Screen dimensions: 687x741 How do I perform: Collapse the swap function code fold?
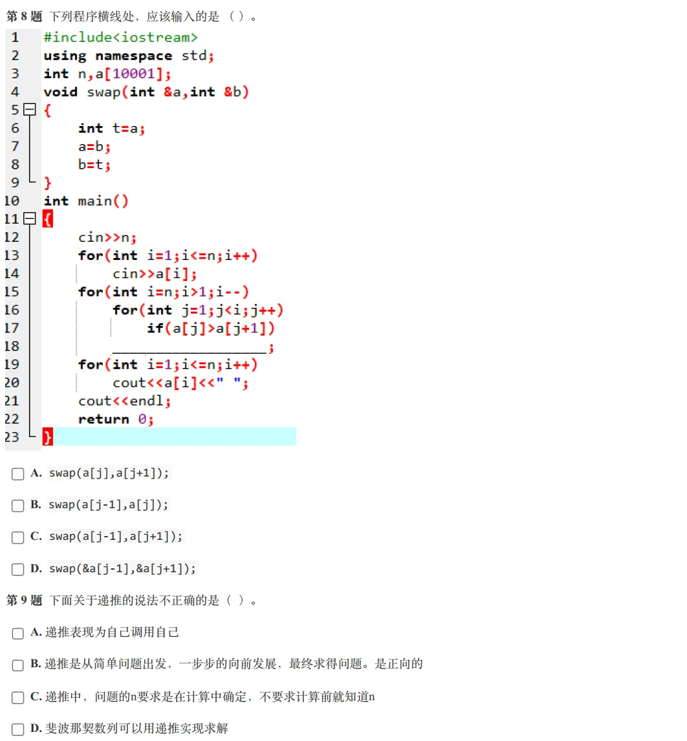28,110
